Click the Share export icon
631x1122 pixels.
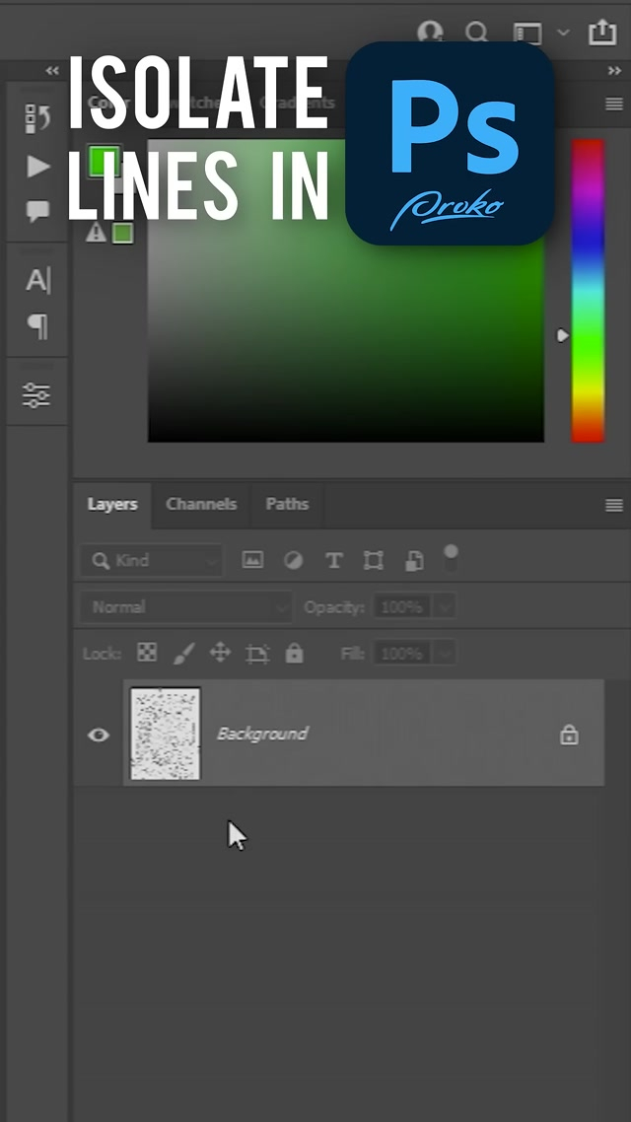pos(601,33)
